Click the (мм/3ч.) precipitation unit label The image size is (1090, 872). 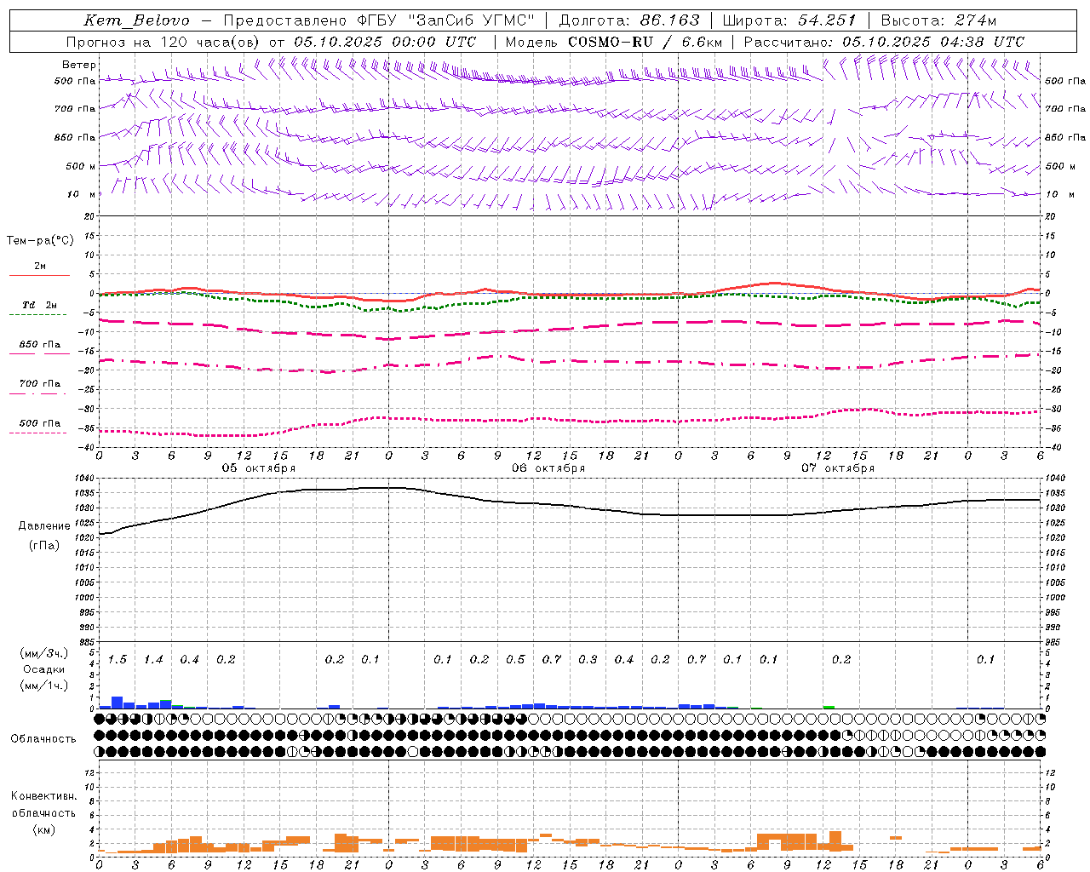pyautogui.click(x=44, y=654)
